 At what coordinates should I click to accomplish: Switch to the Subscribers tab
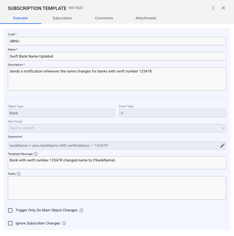pyautogui.click(x=62, y=18)
